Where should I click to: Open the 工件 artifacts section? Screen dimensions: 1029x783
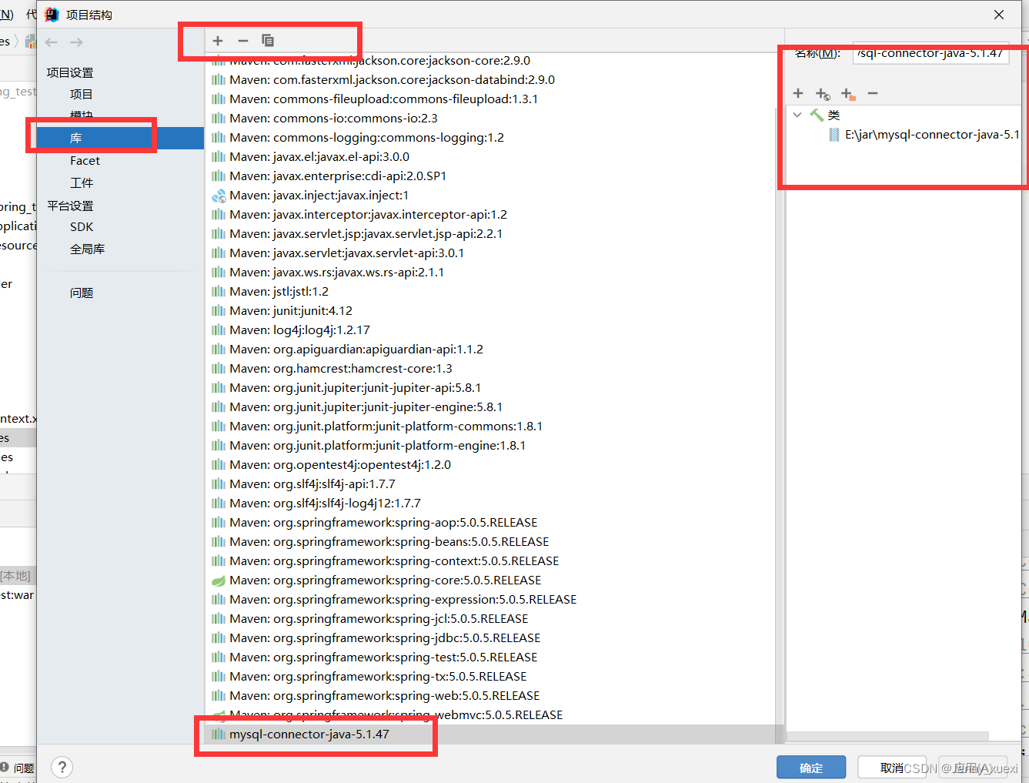point(82,182)
